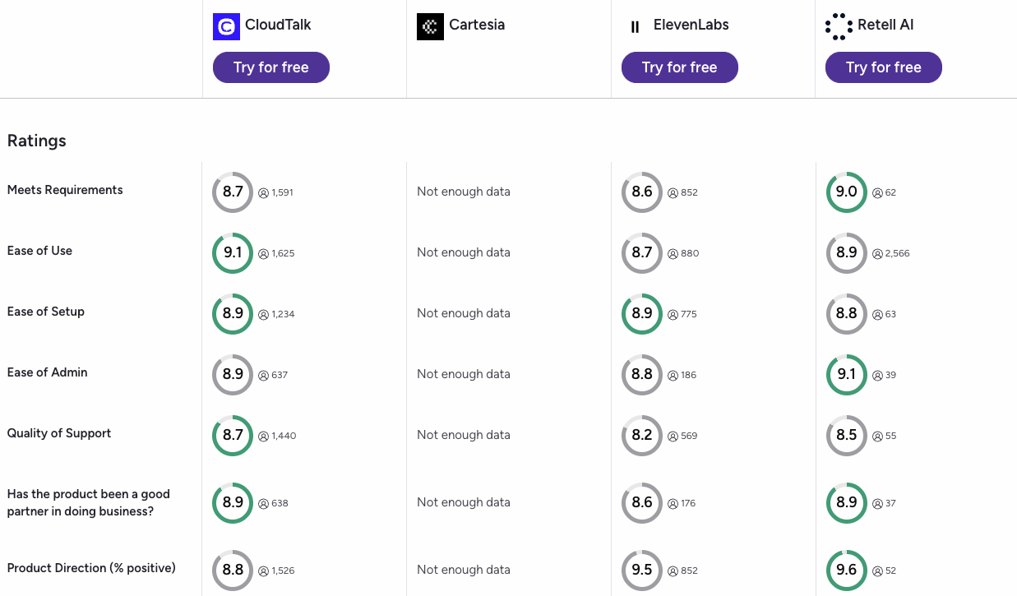The width and height of the screenshot is (1017, 596).
Task: Click reviewer icon beside Retell AI's 2,566 count
Action: [877, 254]
